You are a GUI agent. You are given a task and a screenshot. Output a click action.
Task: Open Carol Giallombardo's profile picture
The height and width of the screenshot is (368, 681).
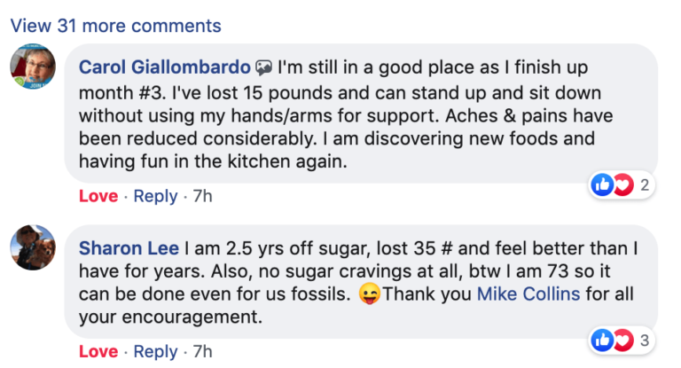33,67
